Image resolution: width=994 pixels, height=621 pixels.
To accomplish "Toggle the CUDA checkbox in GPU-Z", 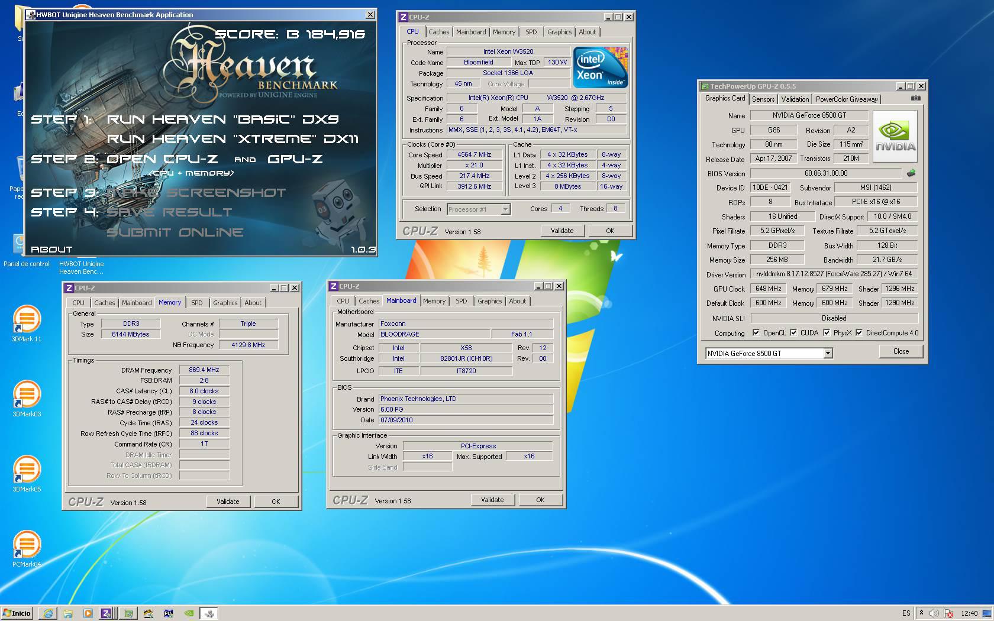I will click(793, 332).
